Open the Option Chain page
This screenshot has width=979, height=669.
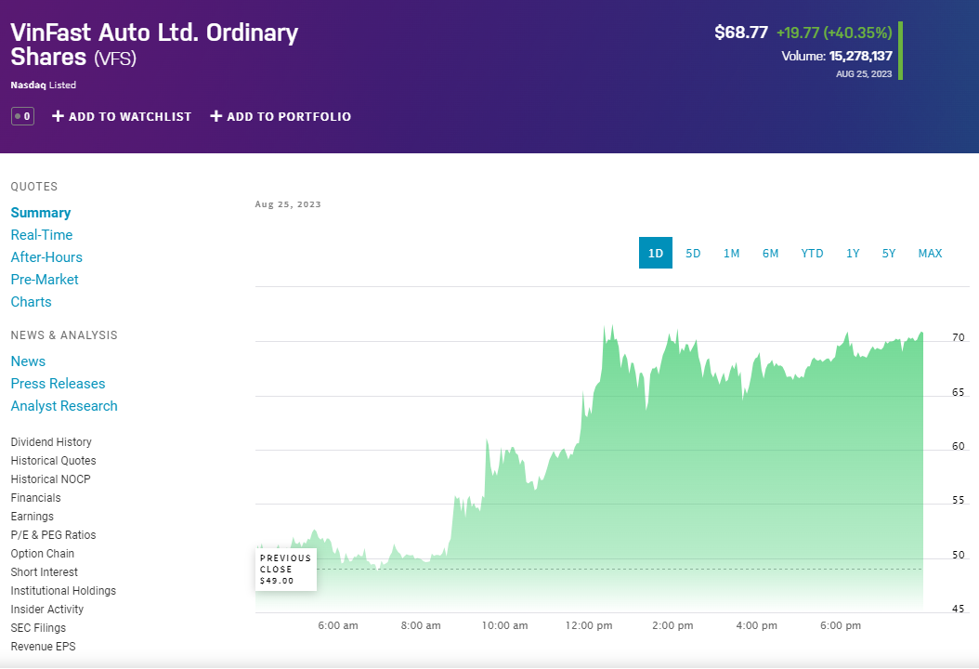[43, 554]
